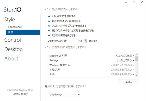Minimize the Start10 window

click(x=126, y=2)
